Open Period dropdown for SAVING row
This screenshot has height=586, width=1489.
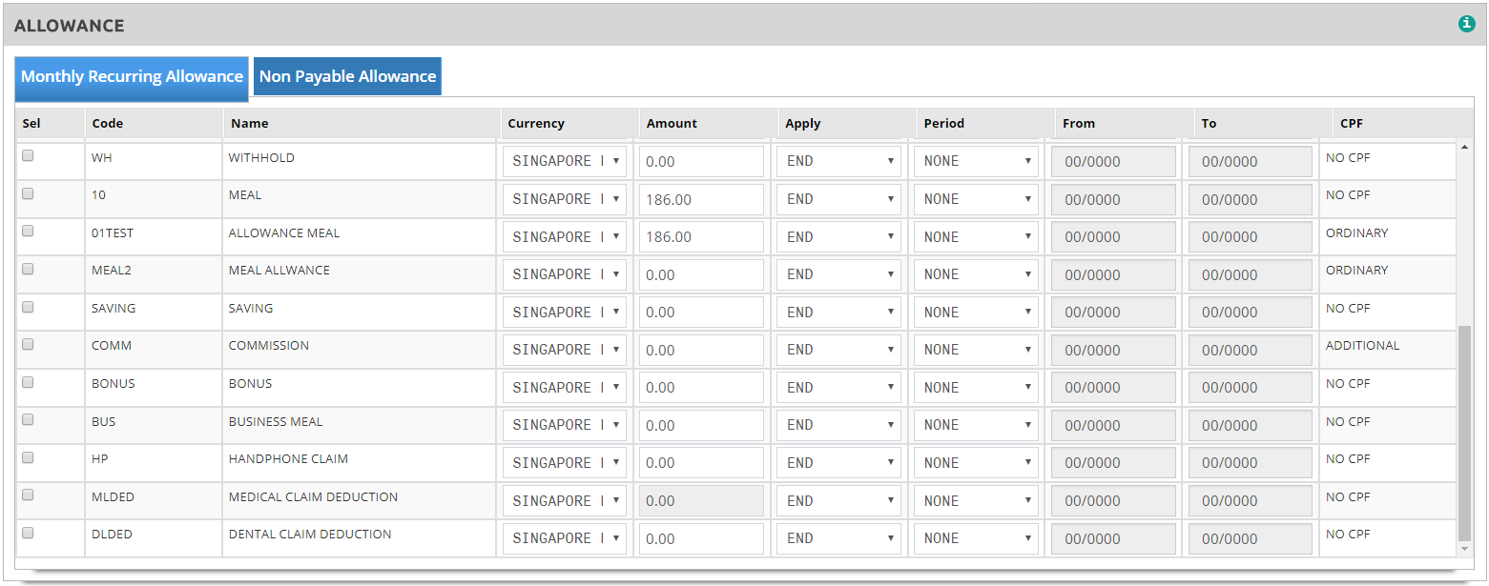click(976, 313)
